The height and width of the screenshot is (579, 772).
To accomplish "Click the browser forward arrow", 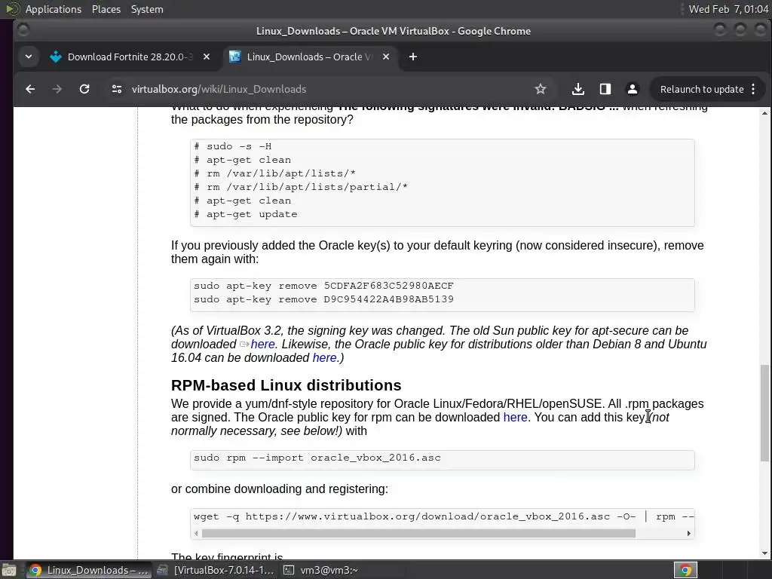I will 57,89.
